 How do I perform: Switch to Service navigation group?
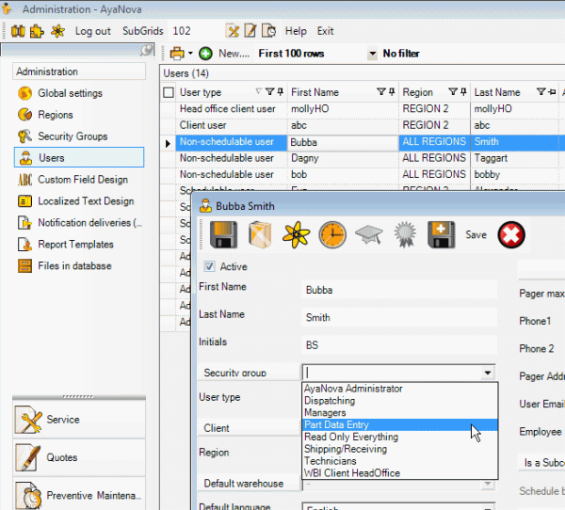click(x=79, y=420)
